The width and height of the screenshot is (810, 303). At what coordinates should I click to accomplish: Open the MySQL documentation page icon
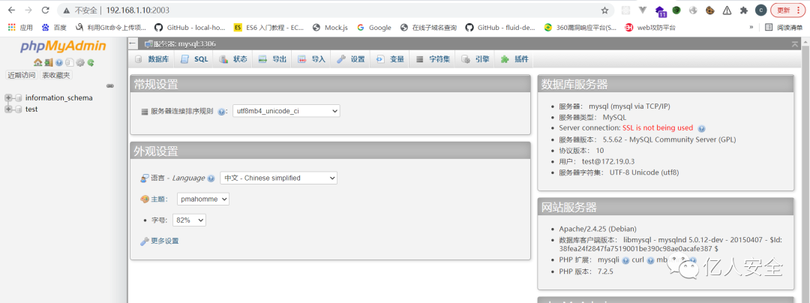click(69, 62)
